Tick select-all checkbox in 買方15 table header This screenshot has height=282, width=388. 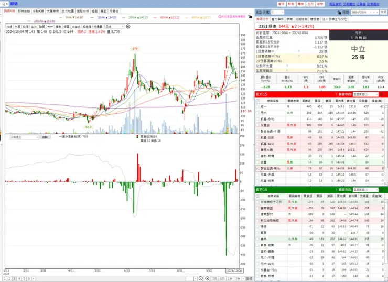(x=257, y=101)
